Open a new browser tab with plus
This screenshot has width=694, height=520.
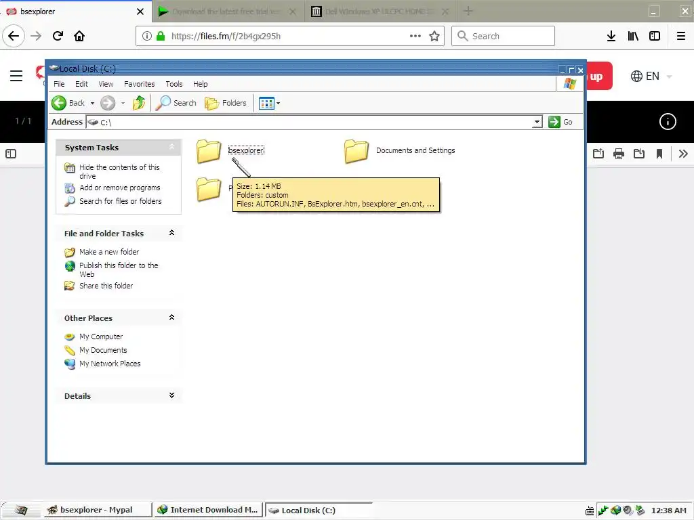tap(468, 12)
